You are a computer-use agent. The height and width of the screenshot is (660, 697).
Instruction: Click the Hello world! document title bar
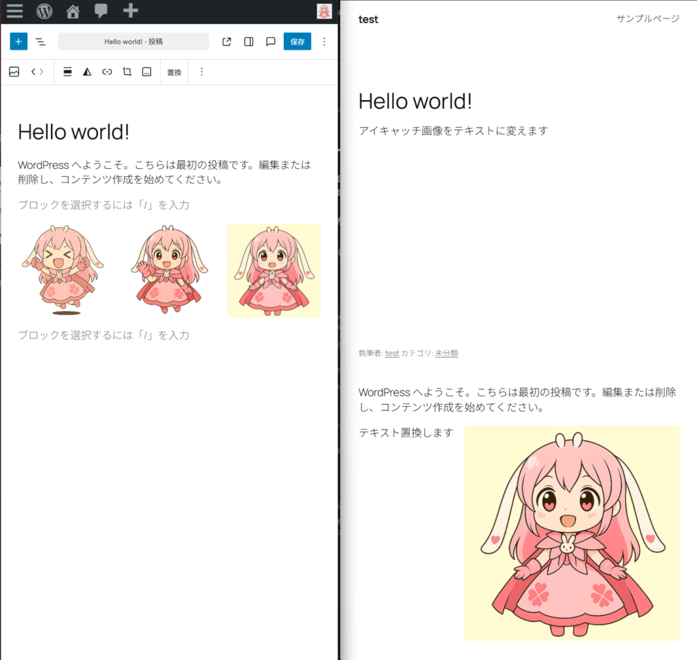click(x=133, y=42)
